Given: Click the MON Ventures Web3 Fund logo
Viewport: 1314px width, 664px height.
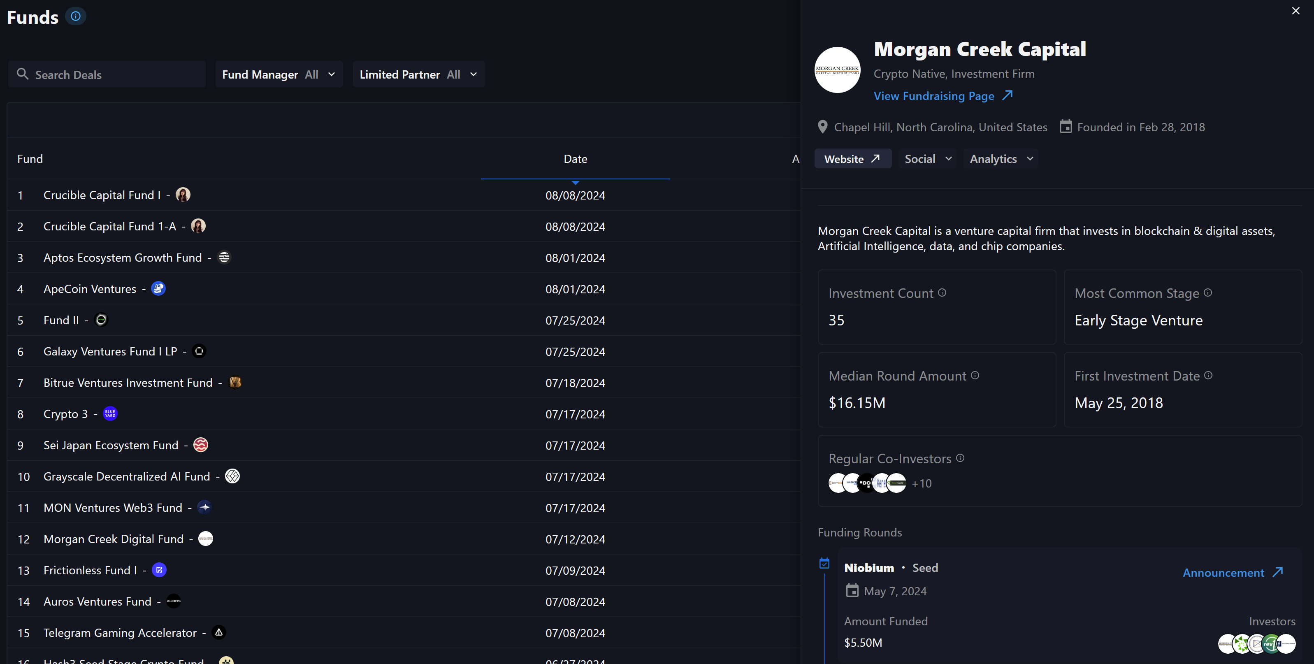Looking at the screenshot, I should click(204, 507).
